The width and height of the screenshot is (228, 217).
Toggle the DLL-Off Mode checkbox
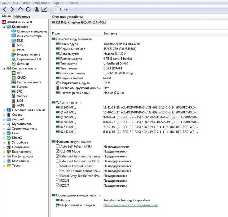[58, 151]
